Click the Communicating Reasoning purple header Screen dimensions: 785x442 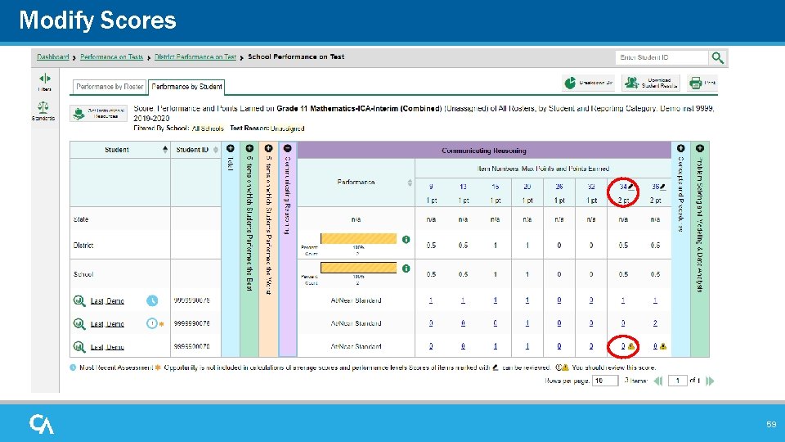pyautogui.click(x=484, y=151)
